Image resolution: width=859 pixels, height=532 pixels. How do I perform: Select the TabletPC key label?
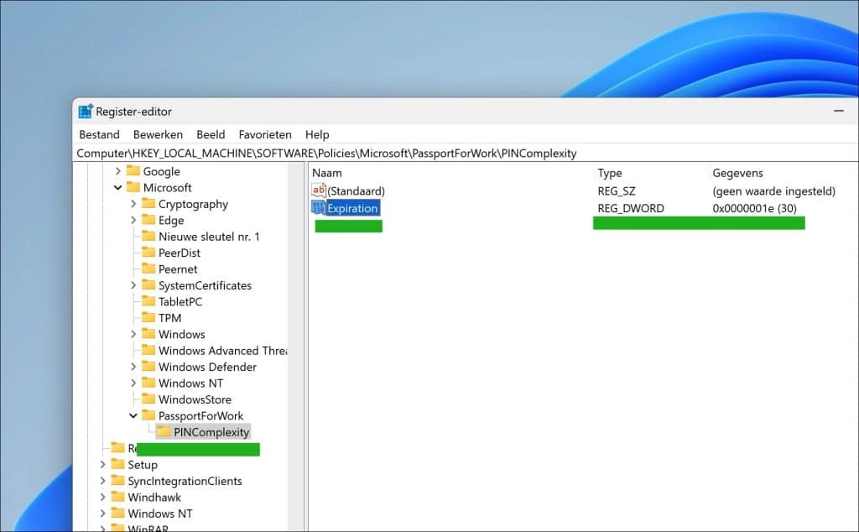tap(180, 301)
